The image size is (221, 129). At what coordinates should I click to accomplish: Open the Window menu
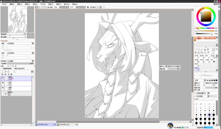click(x=67, y=4)
